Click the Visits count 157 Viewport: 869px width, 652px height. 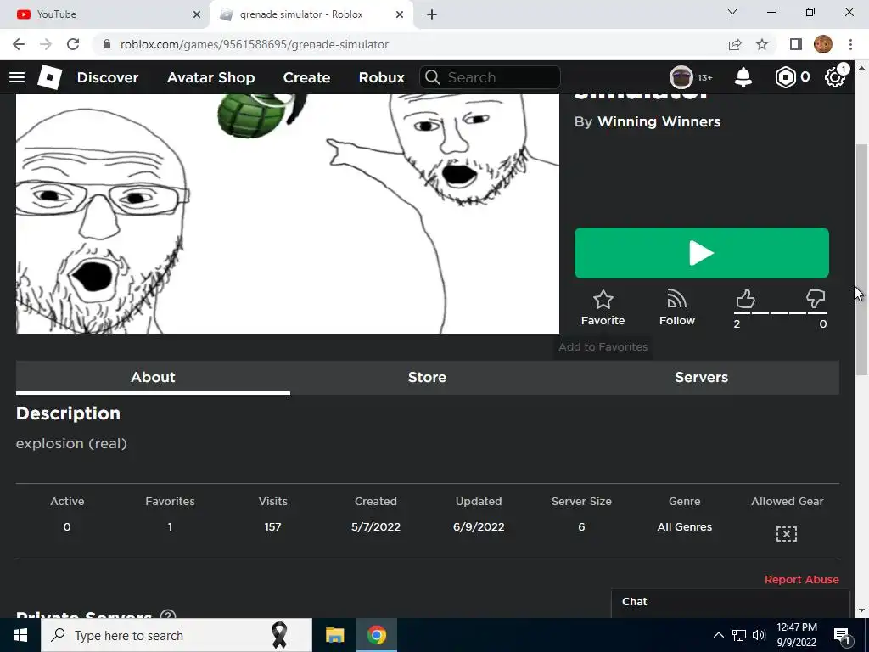tap(272, 526)
